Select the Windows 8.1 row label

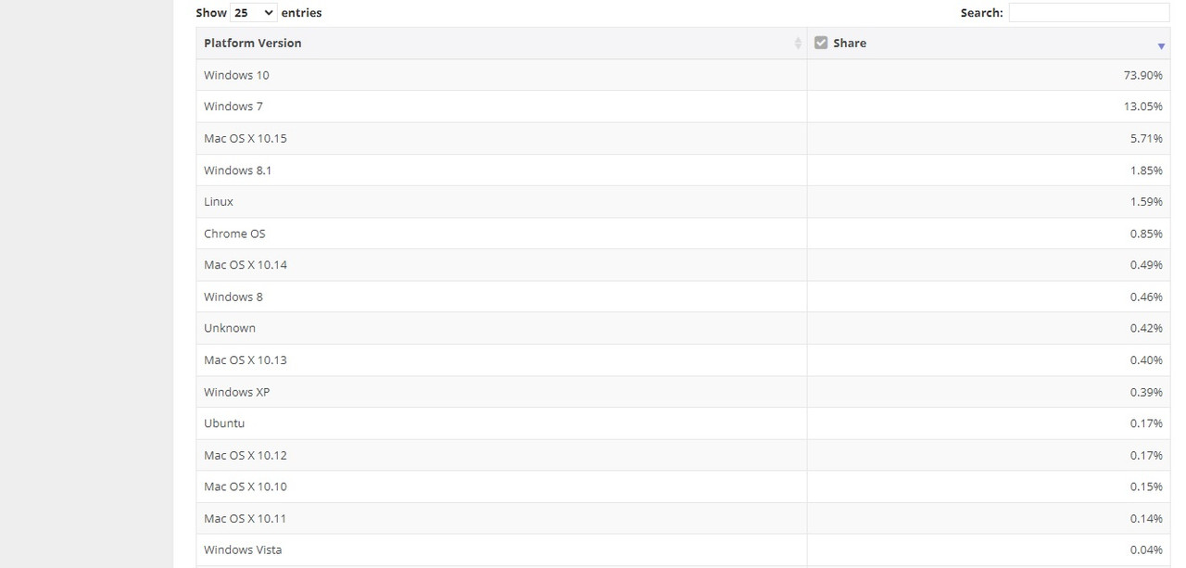238,170
